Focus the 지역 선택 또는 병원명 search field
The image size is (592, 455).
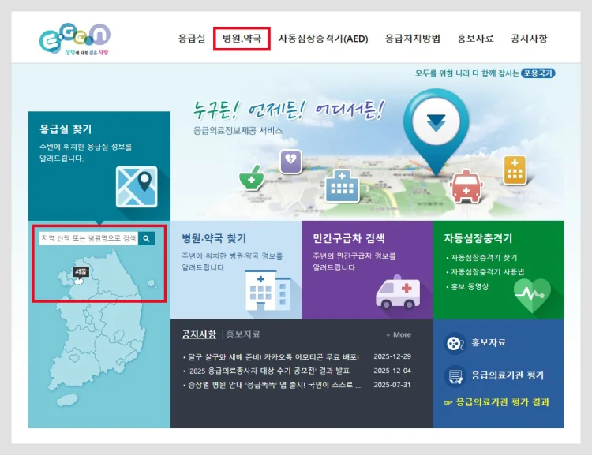[88, 238]
